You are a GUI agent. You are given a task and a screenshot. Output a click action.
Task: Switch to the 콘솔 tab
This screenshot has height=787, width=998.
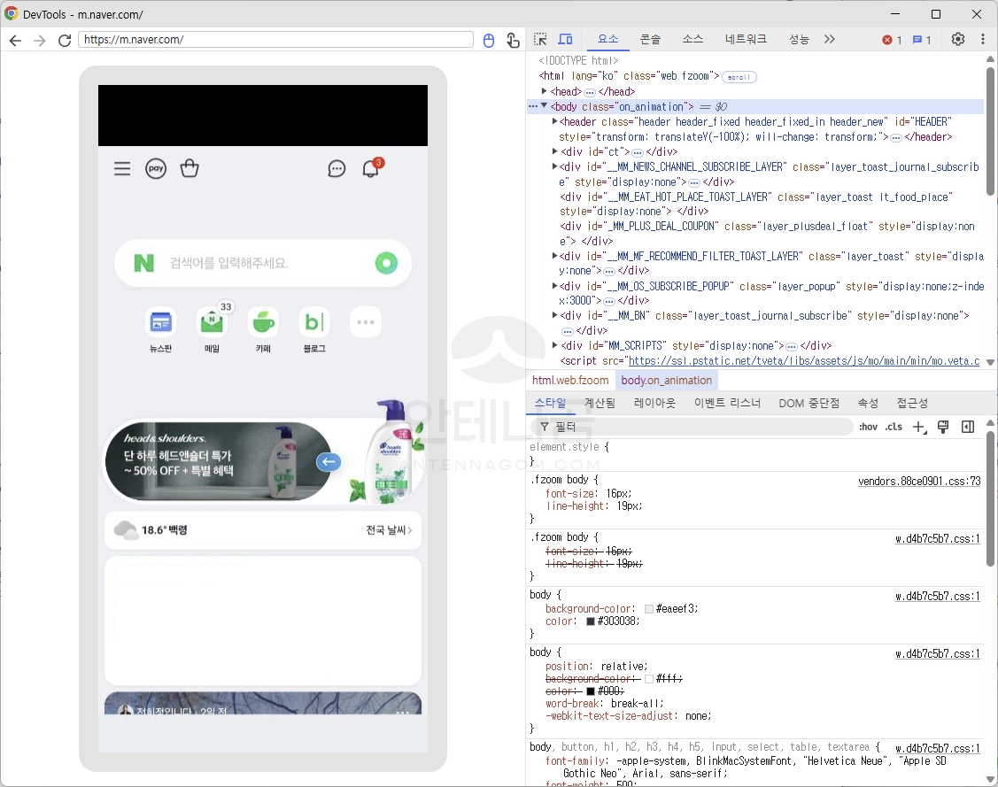pos(650,40)
